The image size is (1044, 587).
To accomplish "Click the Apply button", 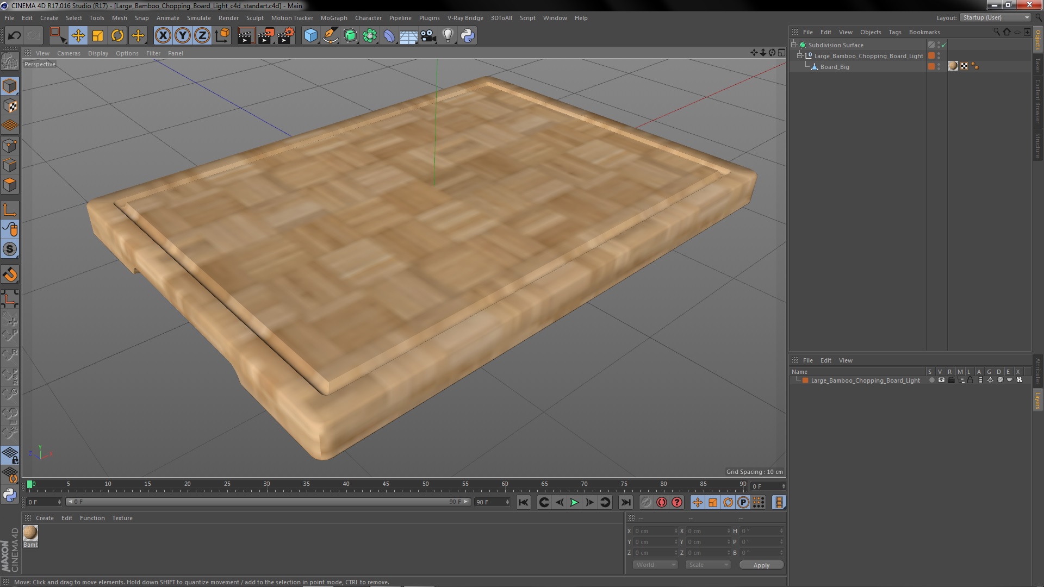I will (761, 565).
